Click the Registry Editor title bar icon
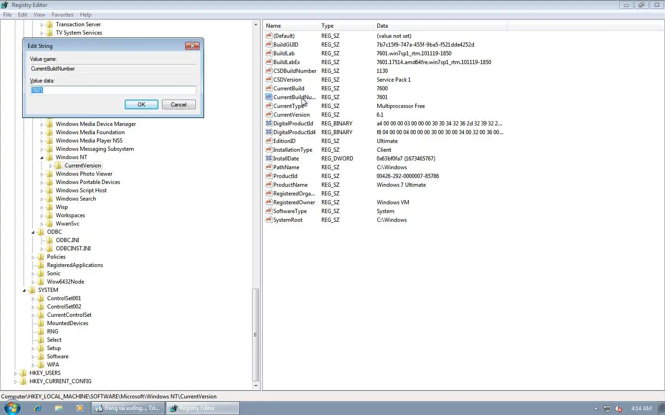 click(5, 5)
